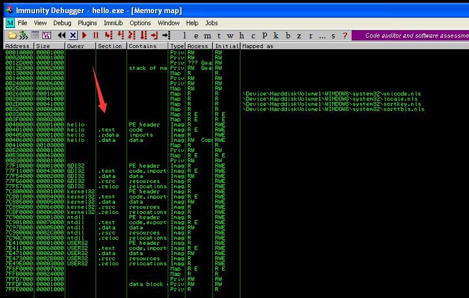469x298 pixels.
Task: Open the Options menu
Action: 140,23
